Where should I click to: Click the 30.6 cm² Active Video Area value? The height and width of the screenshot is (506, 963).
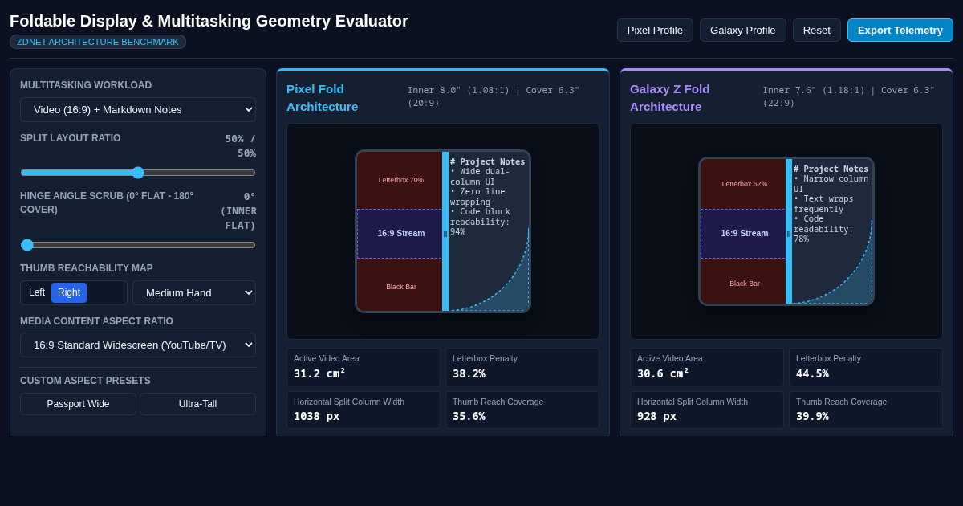[663, 373]
